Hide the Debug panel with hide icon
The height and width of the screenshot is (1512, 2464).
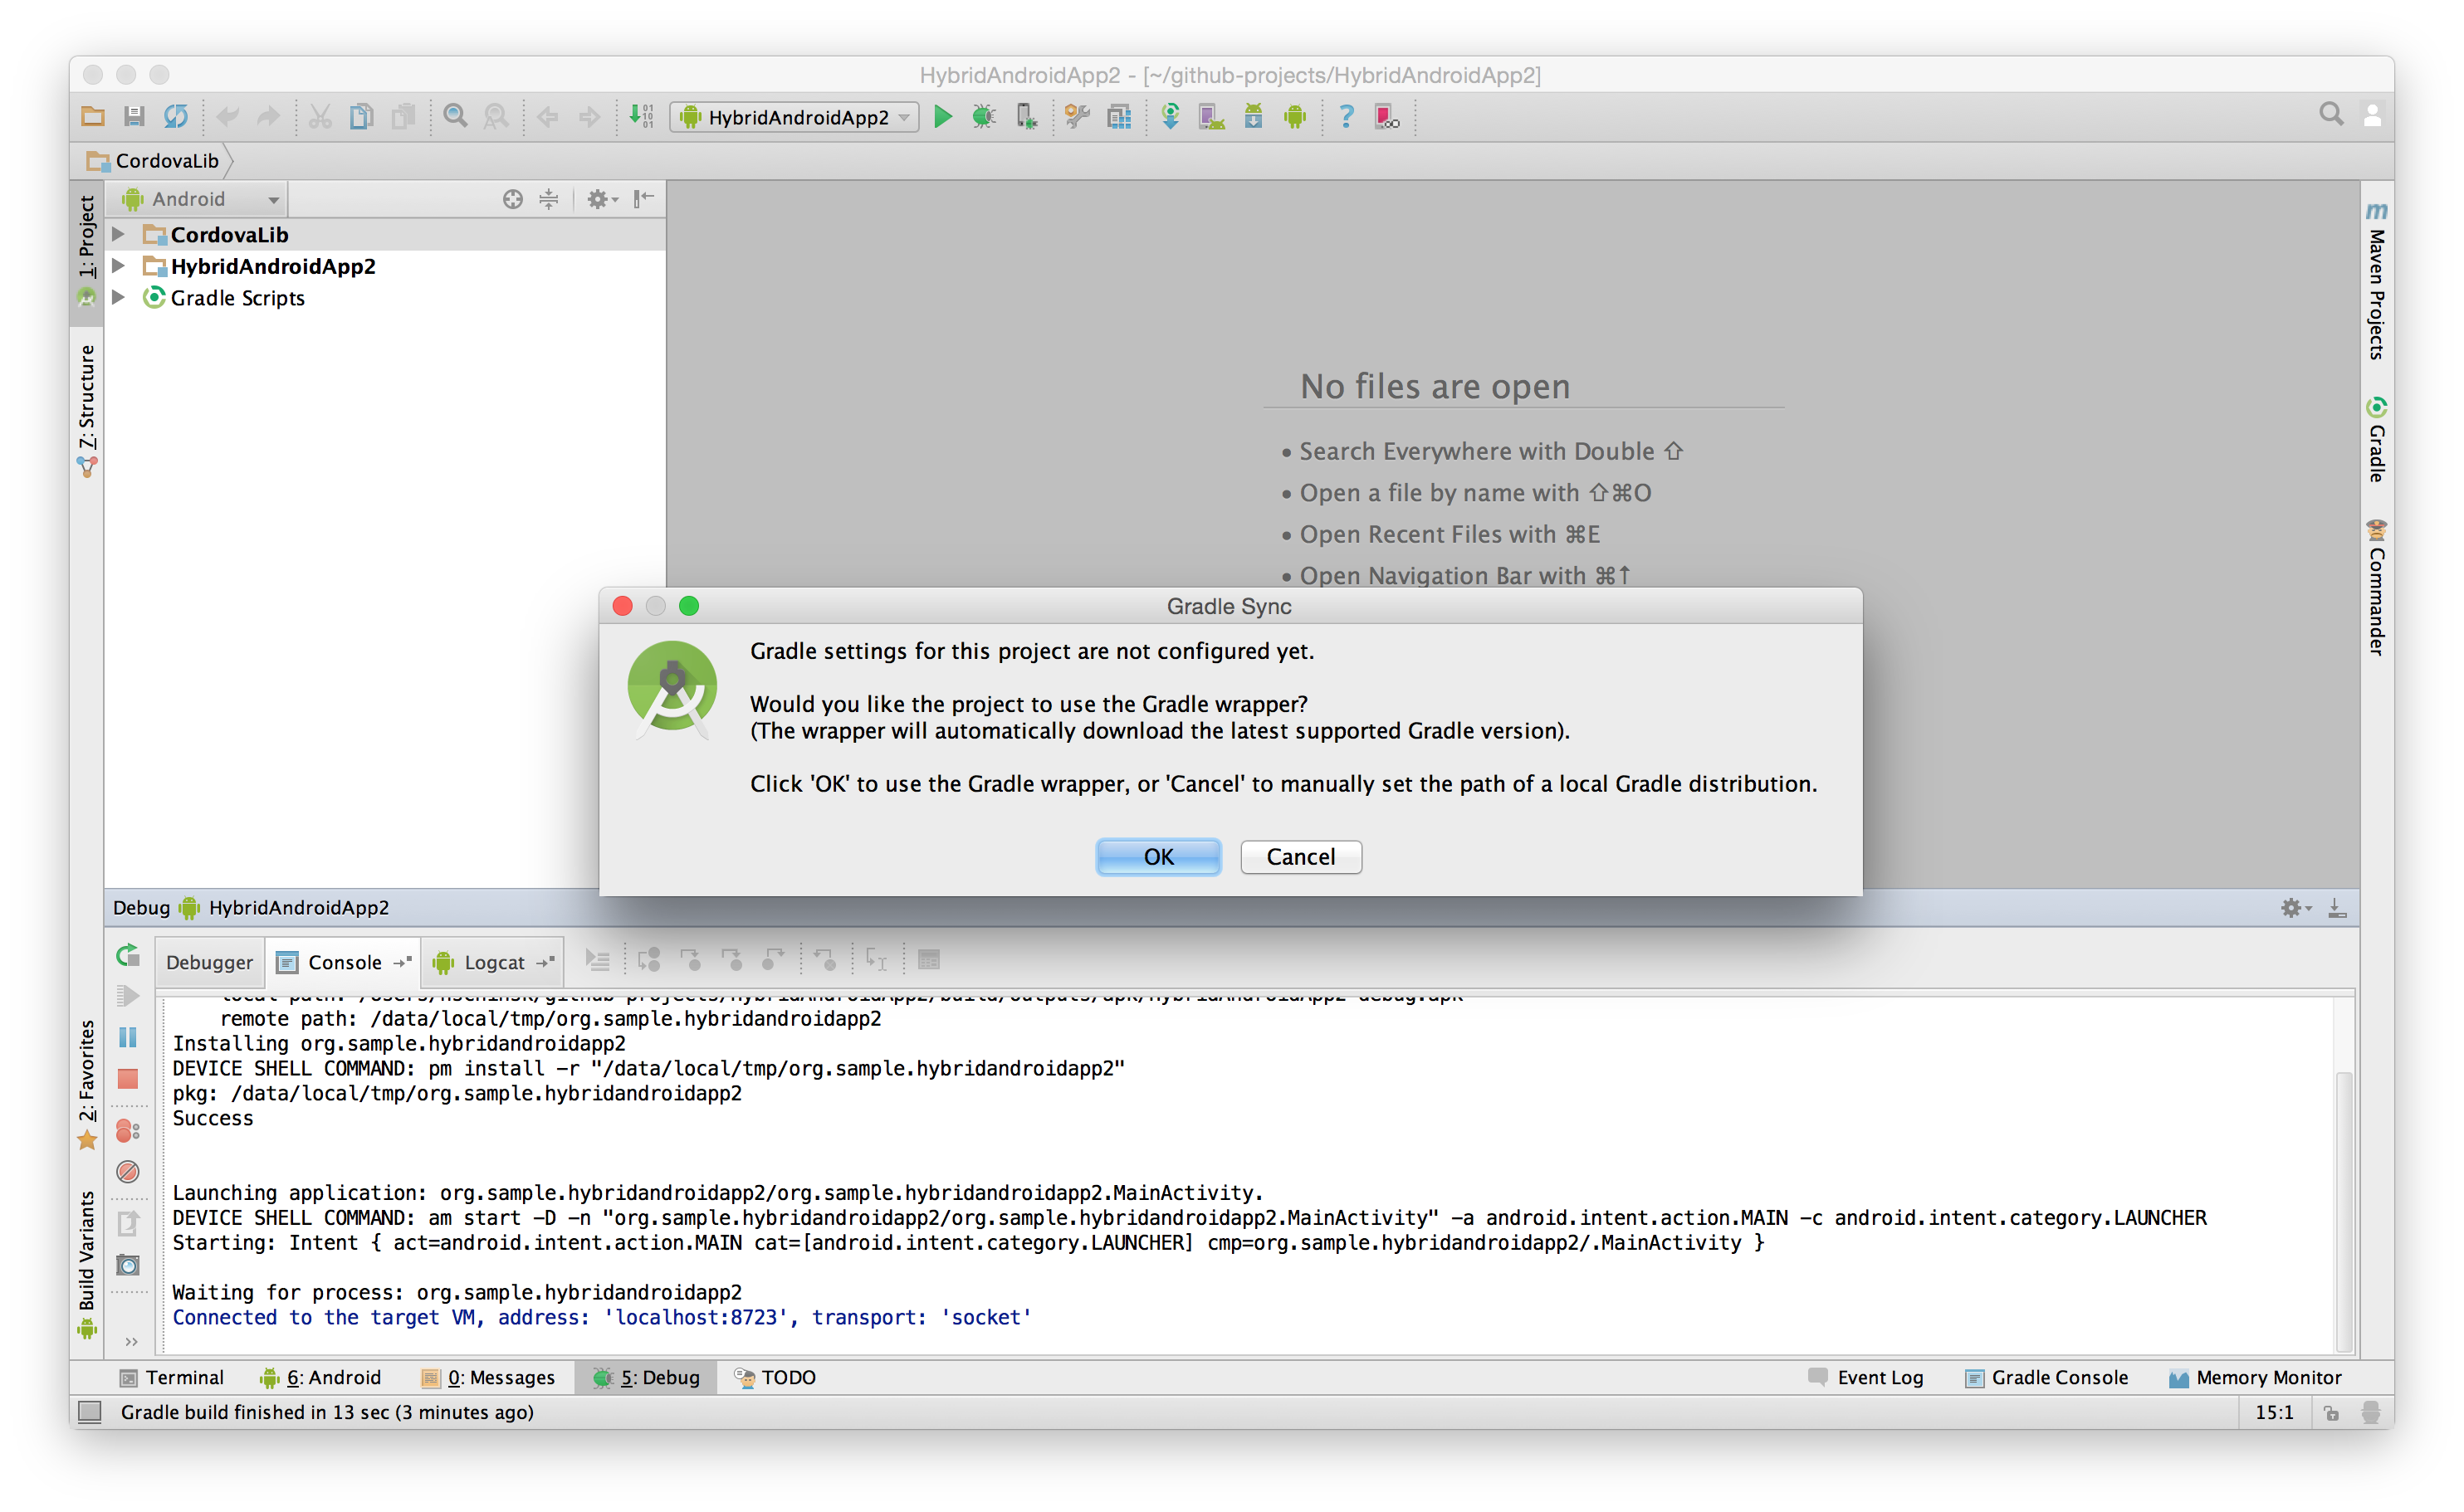pos(2337,907)
